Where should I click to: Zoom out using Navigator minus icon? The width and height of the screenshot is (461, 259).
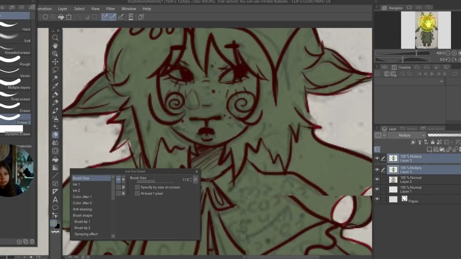[447, 53]
